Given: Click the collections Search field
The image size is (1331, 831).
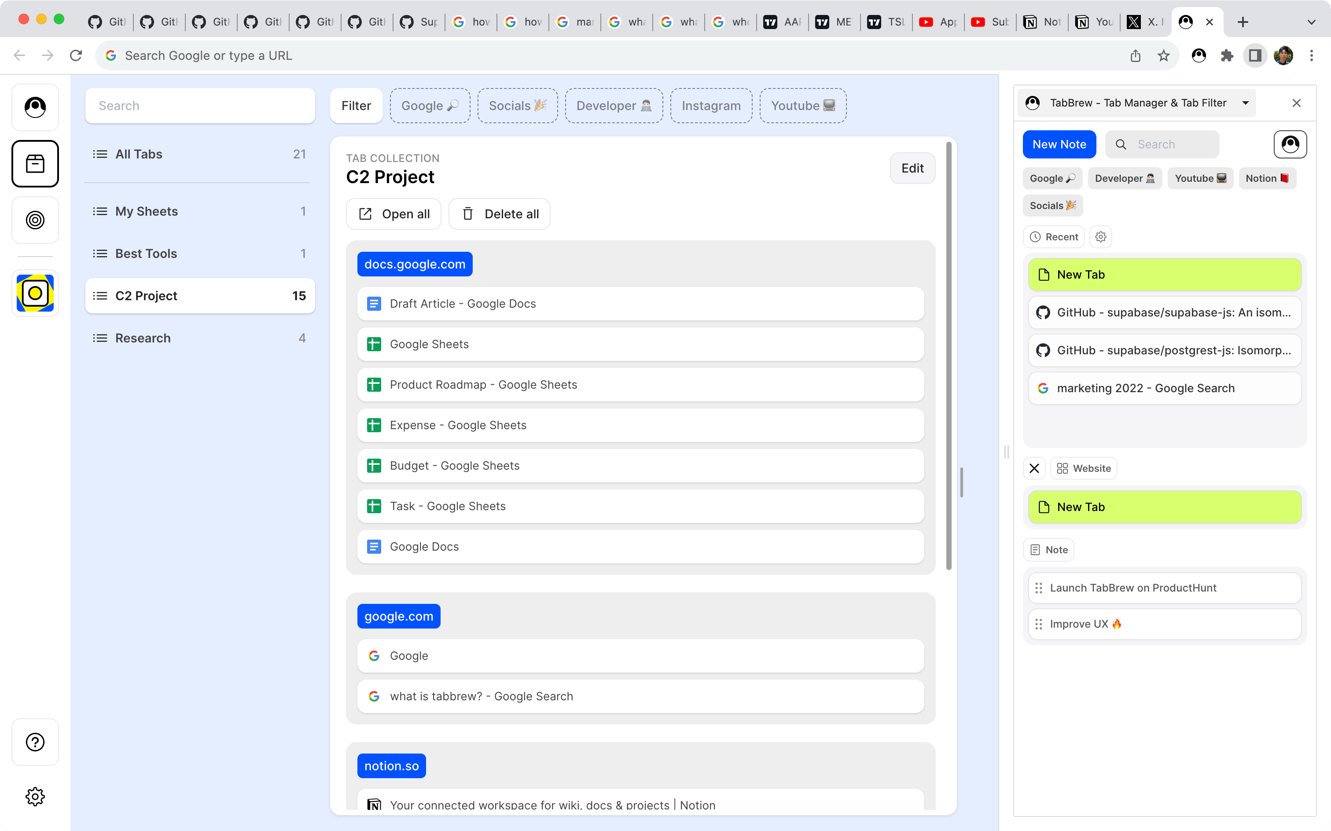Looking at the screenshot, I should pos(200,106).
